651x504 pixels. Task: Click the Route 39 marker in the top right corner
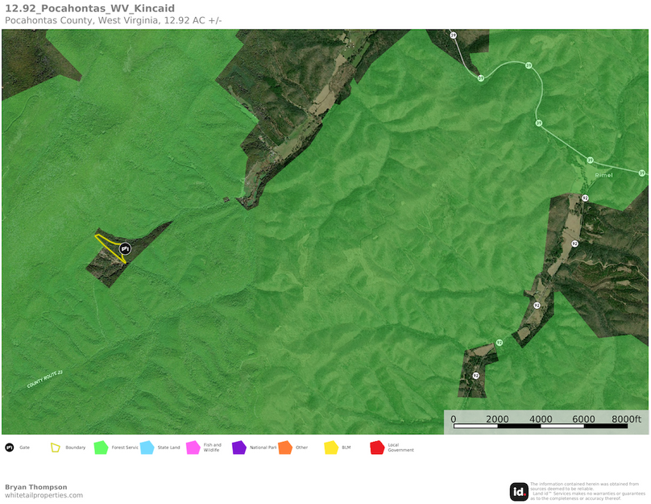(x=455, y=35)
